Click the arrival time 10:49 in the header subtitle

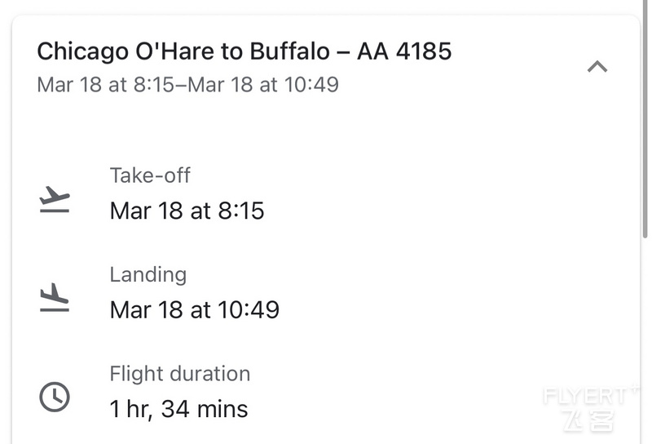311,85
